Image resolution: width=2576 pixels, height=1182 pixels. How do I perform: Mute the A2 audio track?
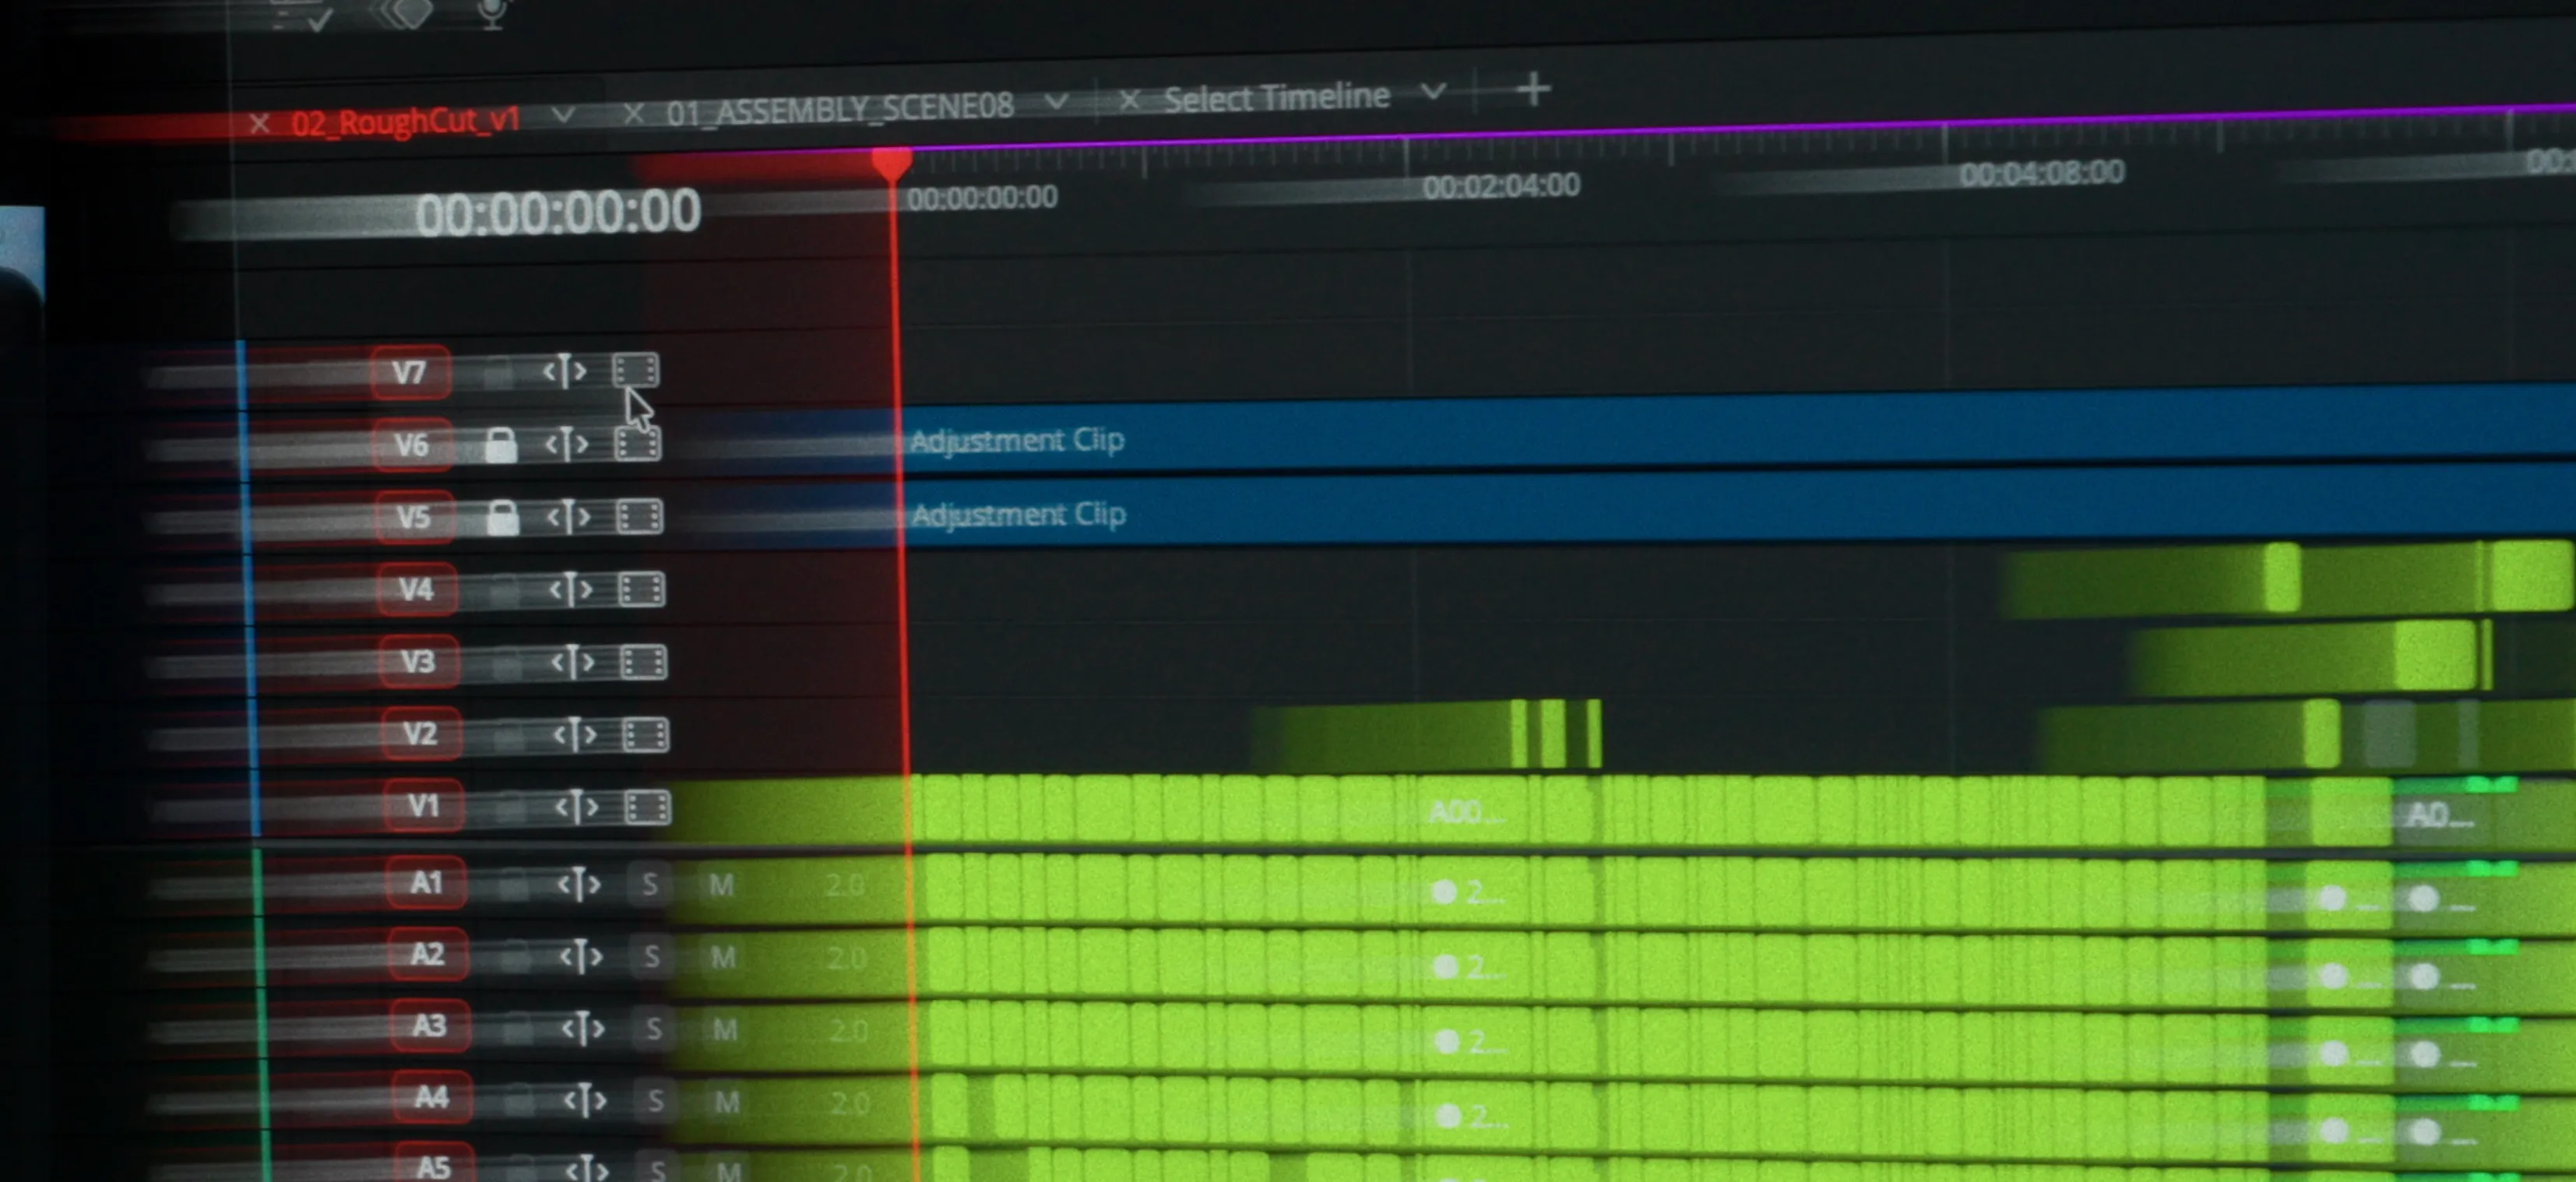click(723, 958)
